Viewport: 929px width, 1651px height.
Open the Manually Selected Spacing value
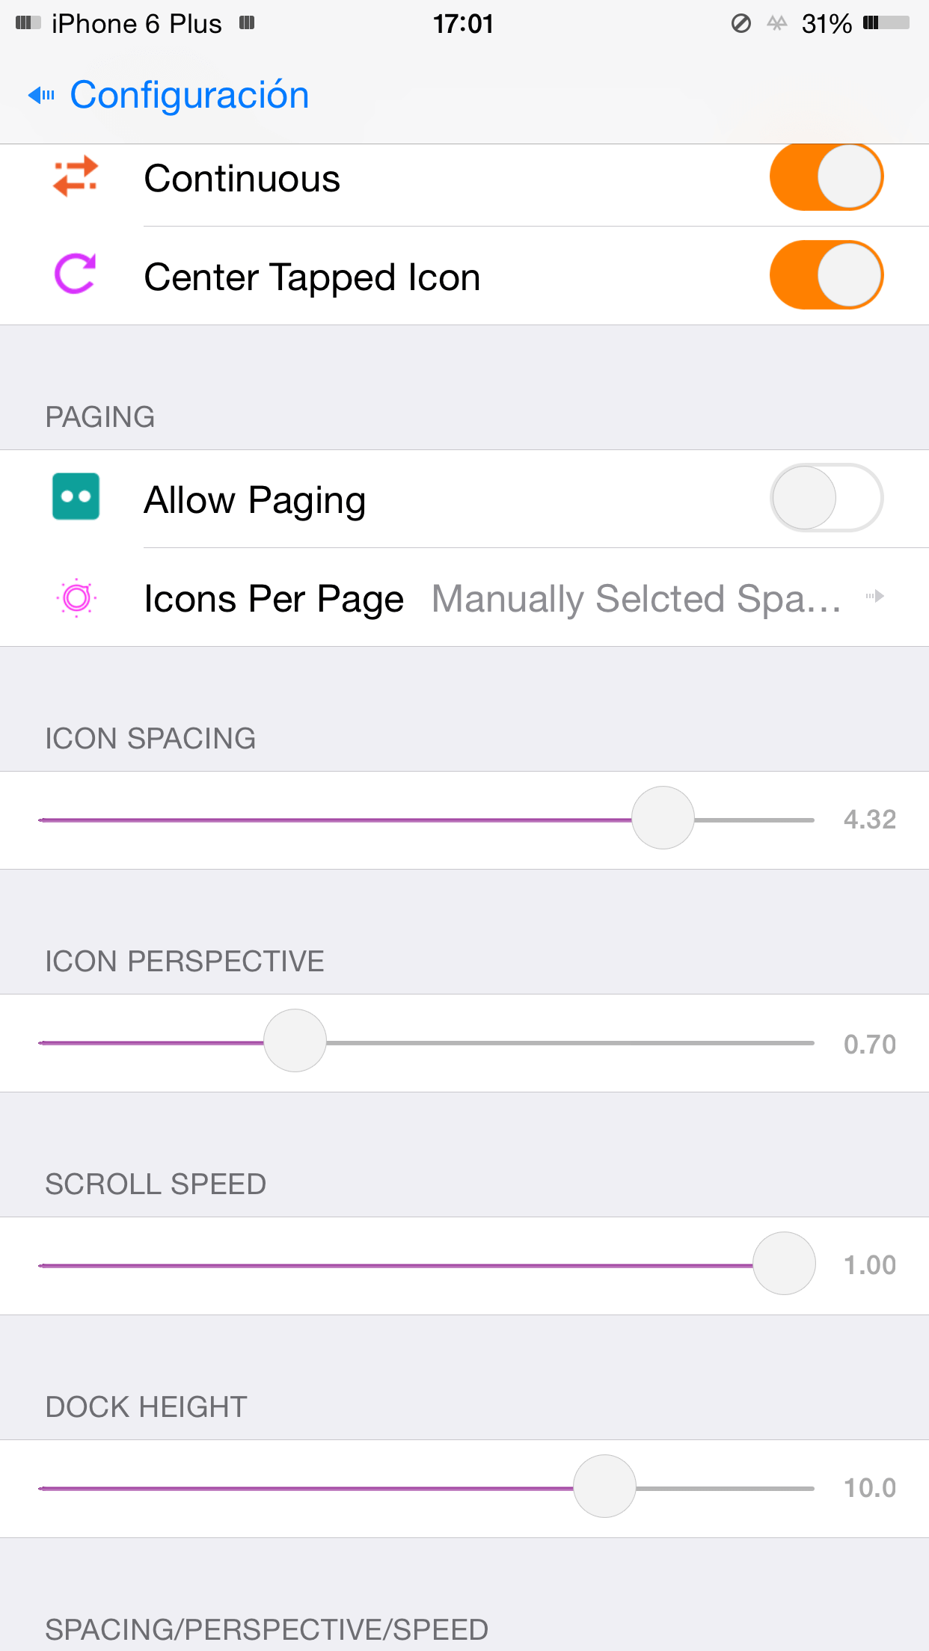click(636, 599)
